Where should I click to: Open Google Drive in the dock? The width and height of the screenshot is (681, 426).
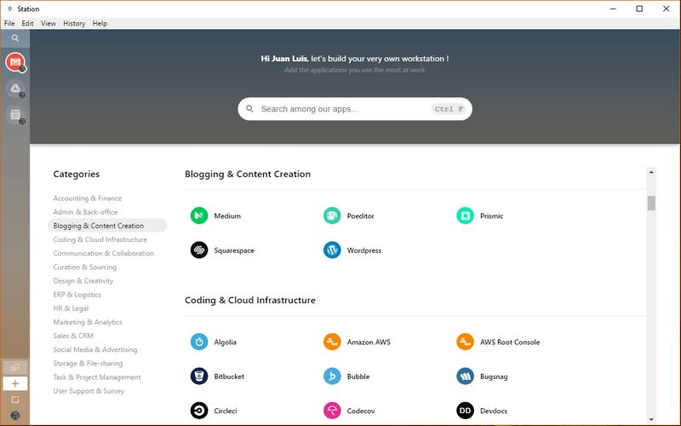point(15,89)
